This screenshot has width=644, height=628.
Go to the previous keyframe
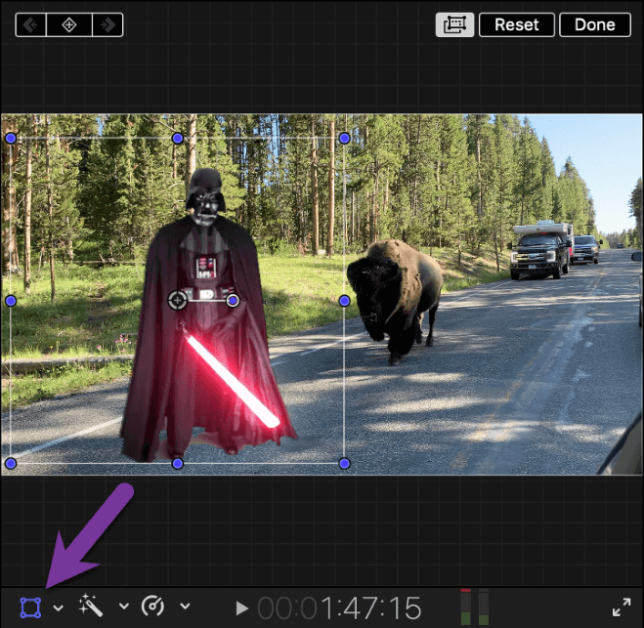(32, 24)
